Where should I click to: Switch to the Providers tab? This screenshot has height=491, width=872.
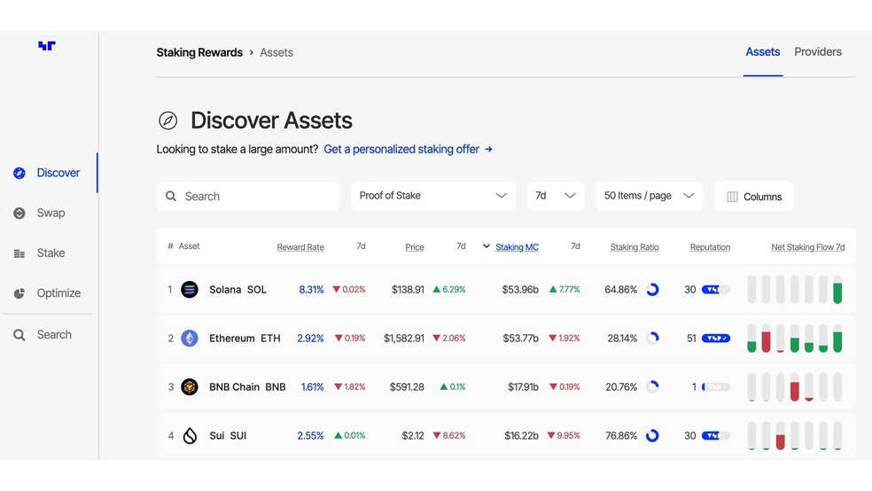point(817,51)
